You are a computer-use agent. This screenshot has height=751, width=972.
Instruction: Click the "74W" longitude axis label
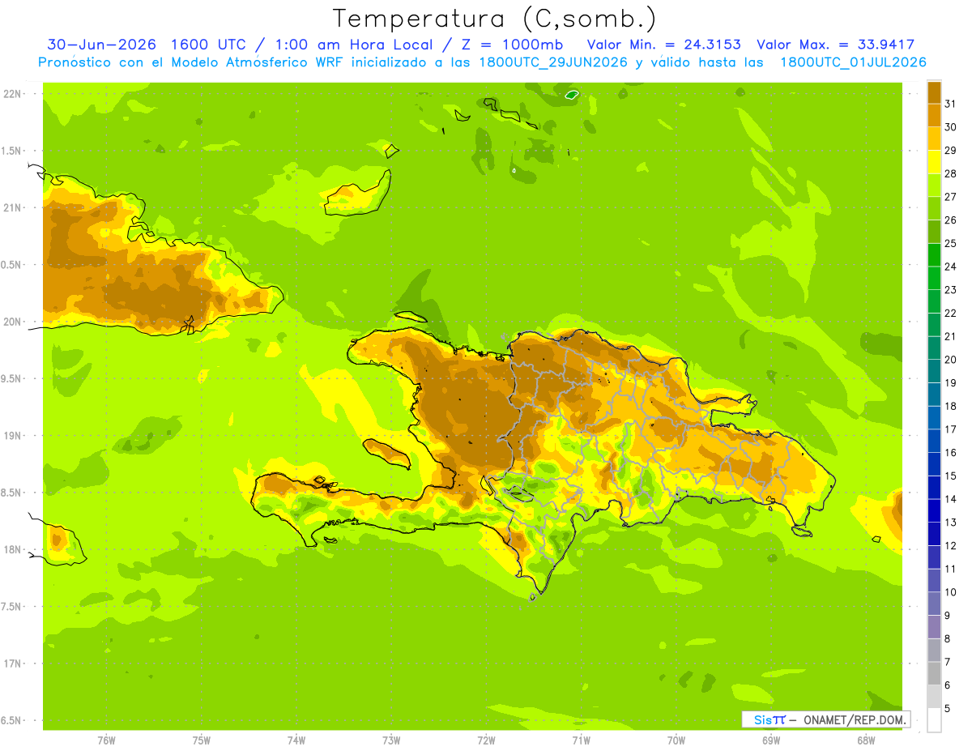[296, 740]
